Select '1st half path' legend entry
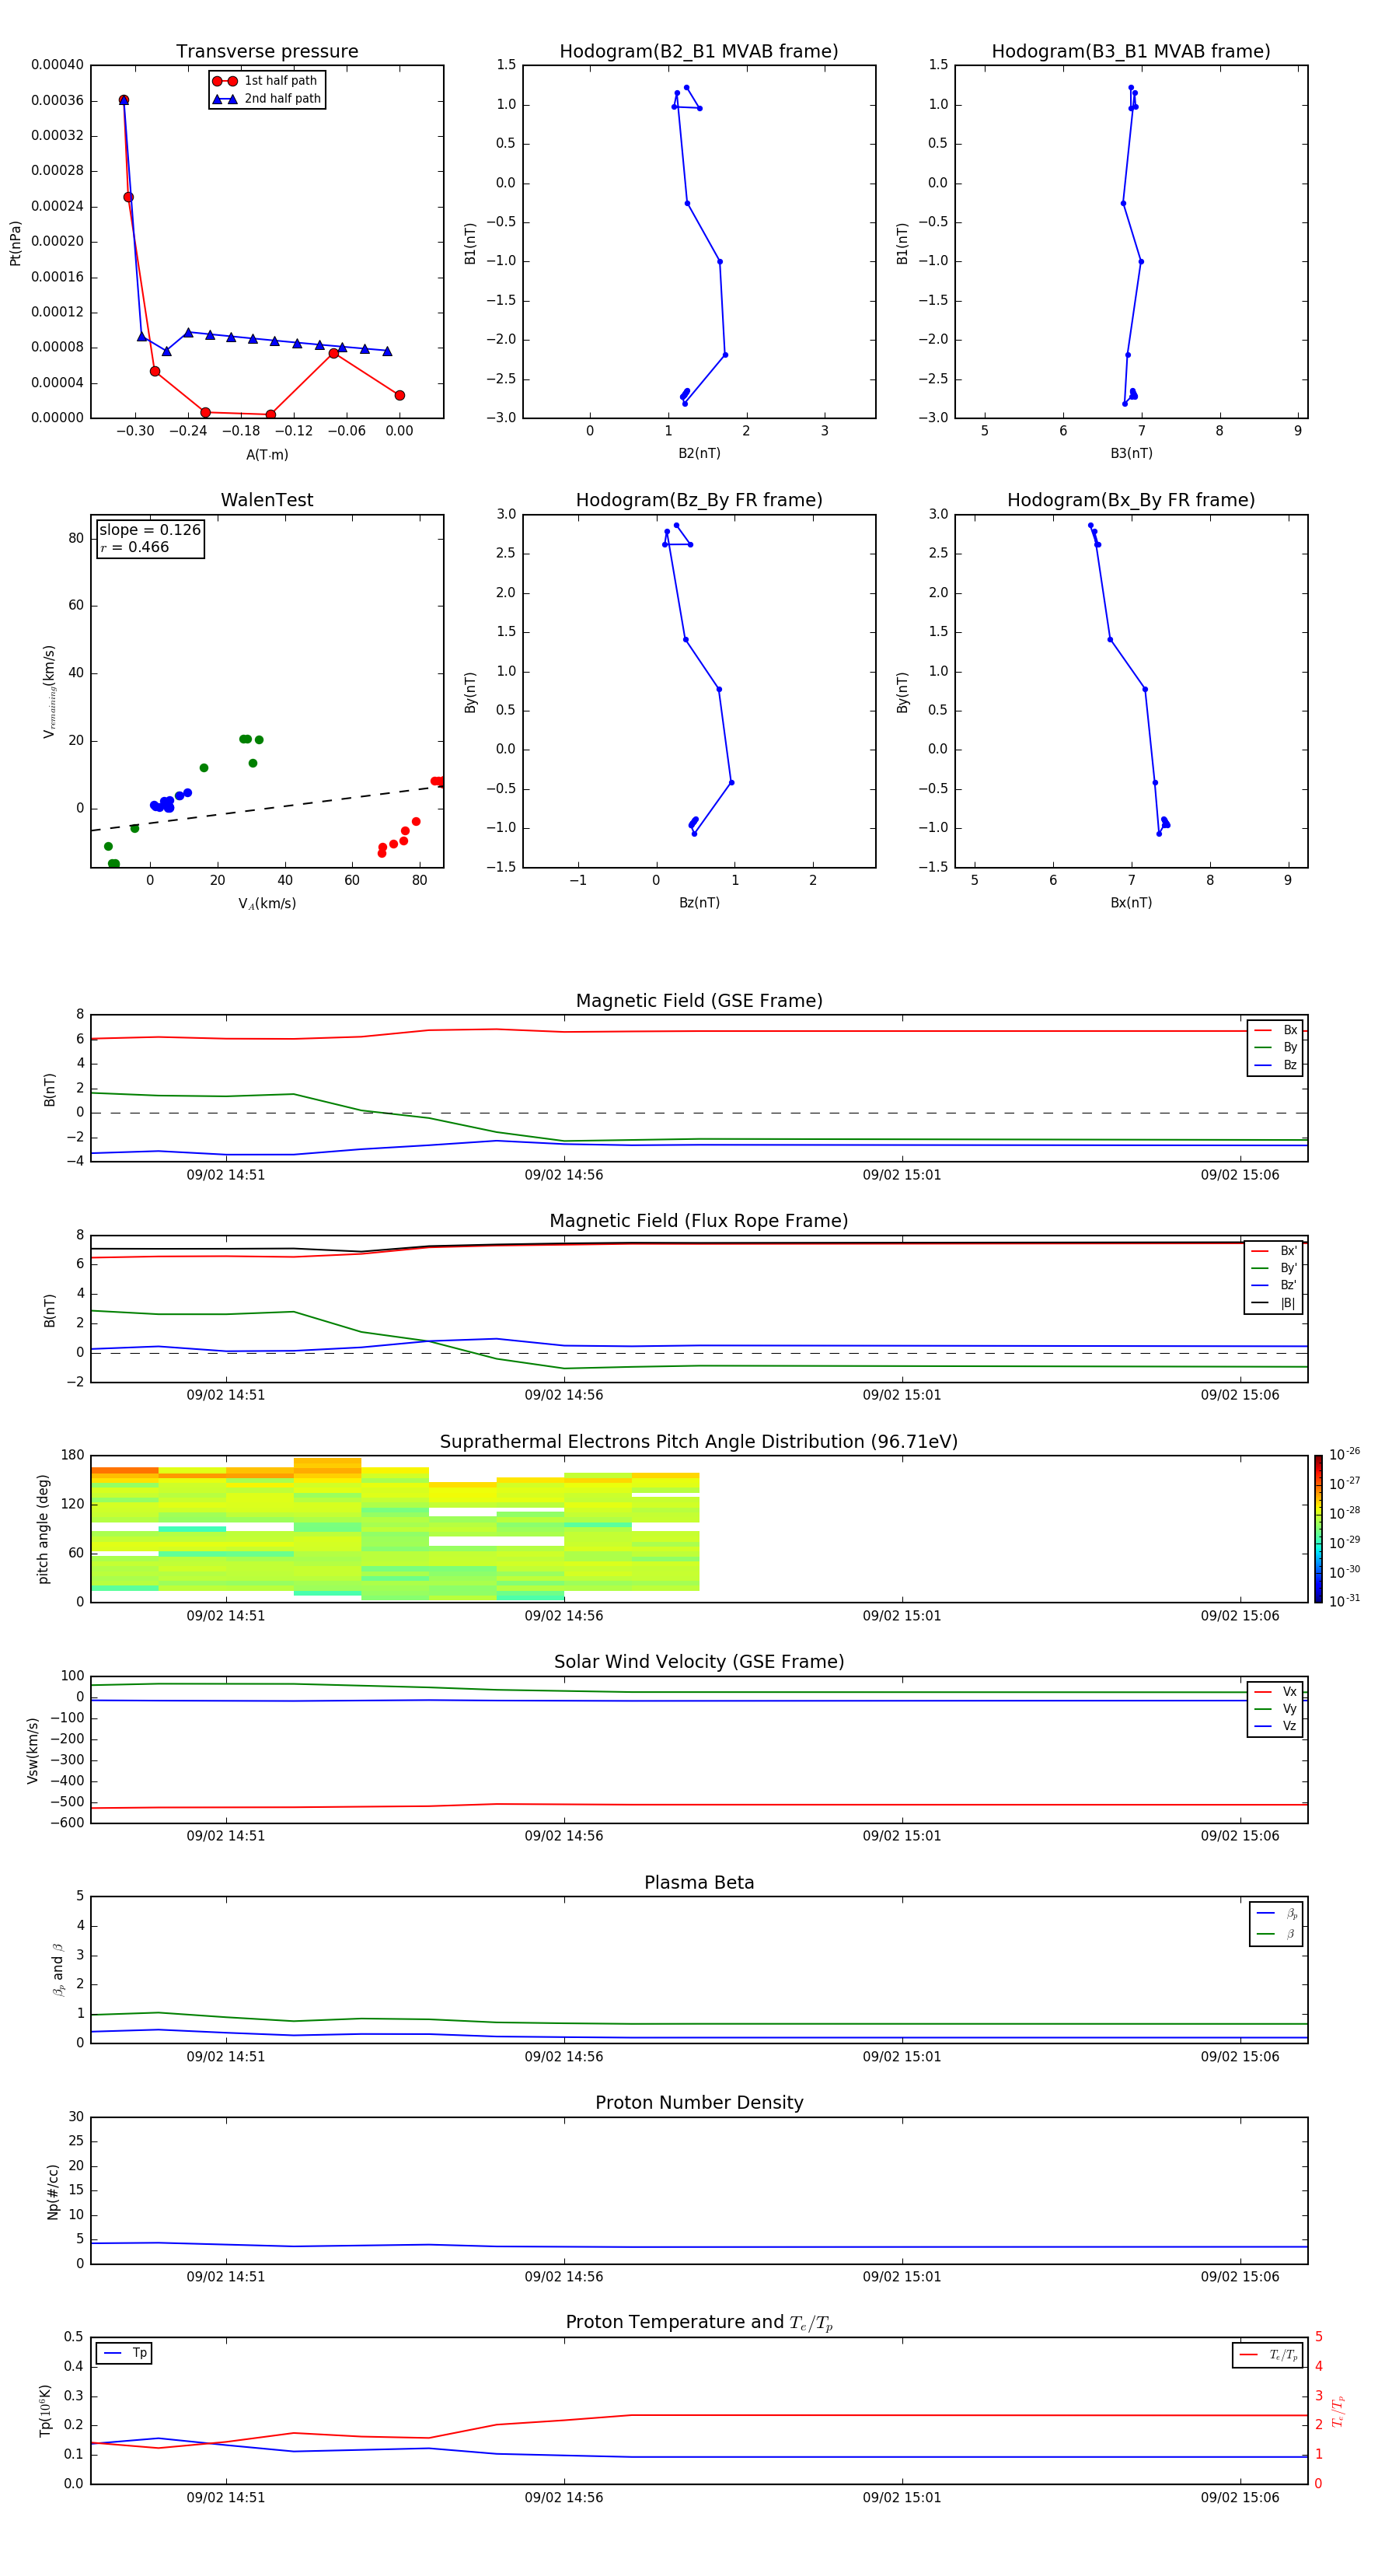The image size is (1399, 2566). [266, 81]
